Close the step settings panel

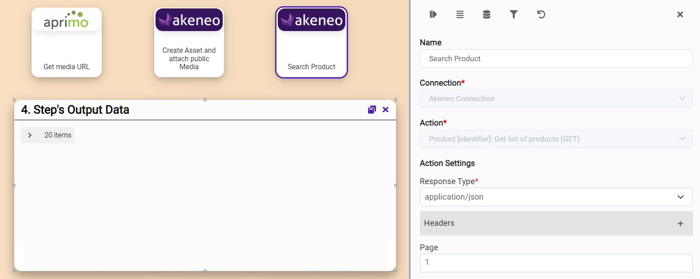(680, 15)
